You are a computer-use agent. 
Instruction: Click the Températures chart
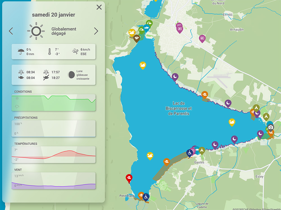tap(54, 154)
